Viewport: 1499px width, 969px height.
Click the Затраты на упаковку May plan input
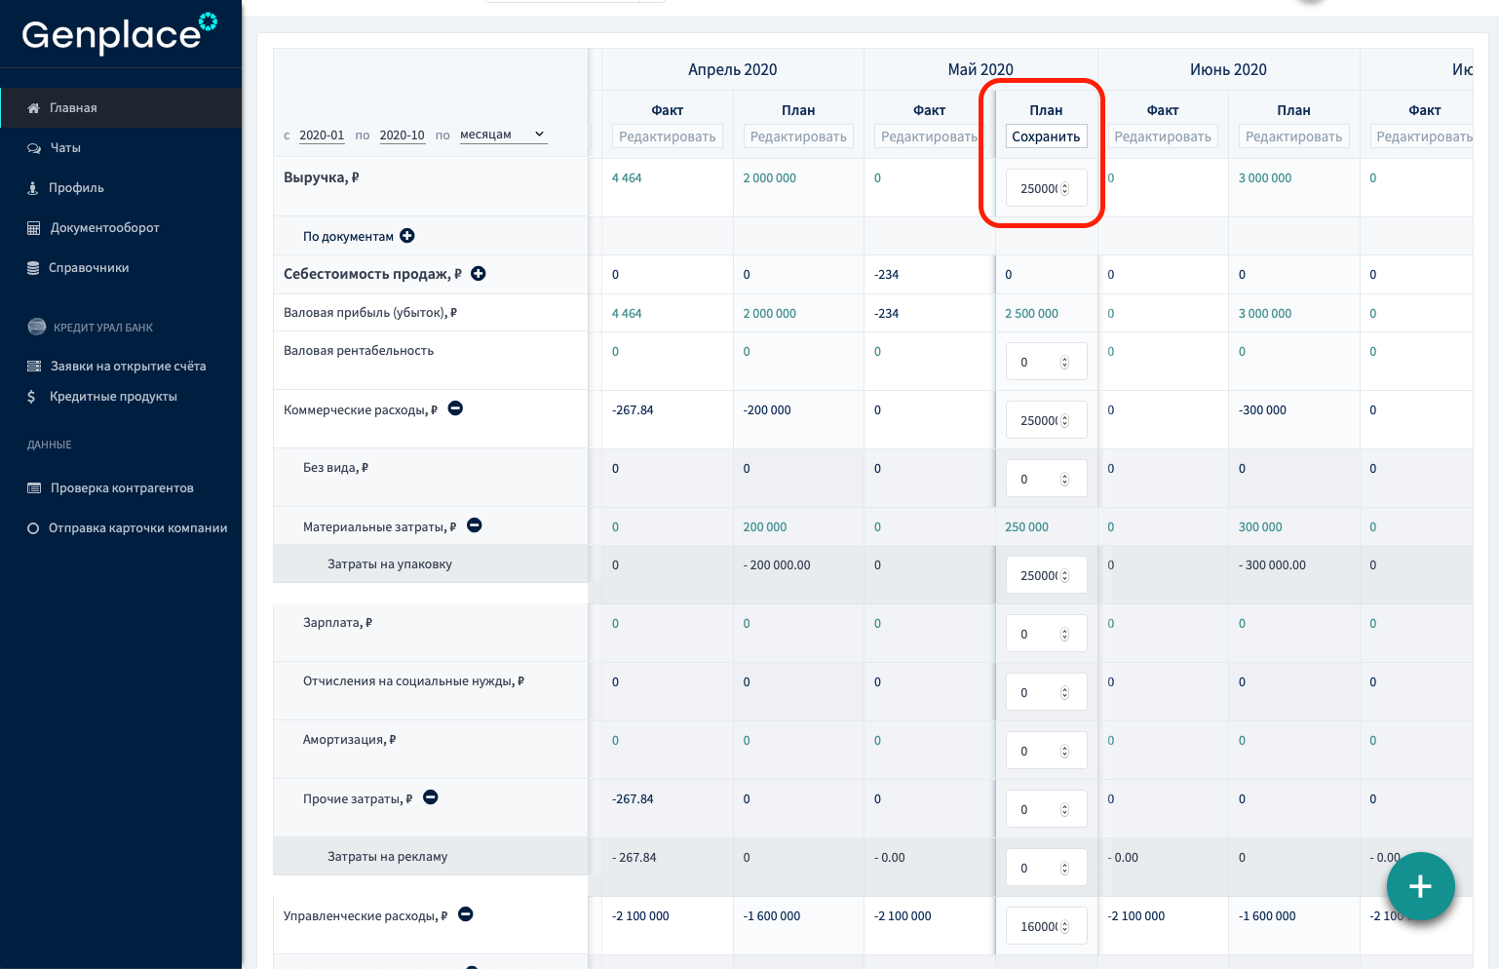(x=1046, y=575)
